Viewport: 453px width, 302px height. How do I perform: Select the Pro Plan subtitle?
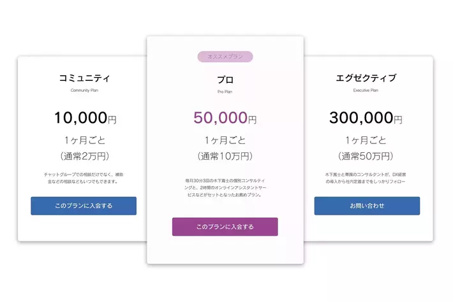(x=225, y=92)
